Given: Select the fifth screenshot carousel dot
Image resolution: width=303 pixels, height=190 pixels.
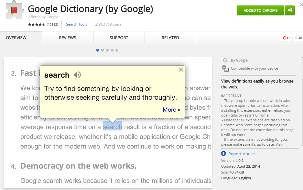Looking at the screenshot, I should (x=117, y=50).
